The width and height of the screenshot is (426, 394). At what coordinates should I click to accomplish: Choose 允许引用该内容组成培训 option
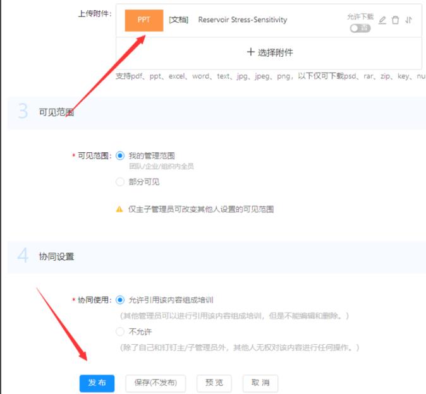pyautogui.click(x=120, y=300)
